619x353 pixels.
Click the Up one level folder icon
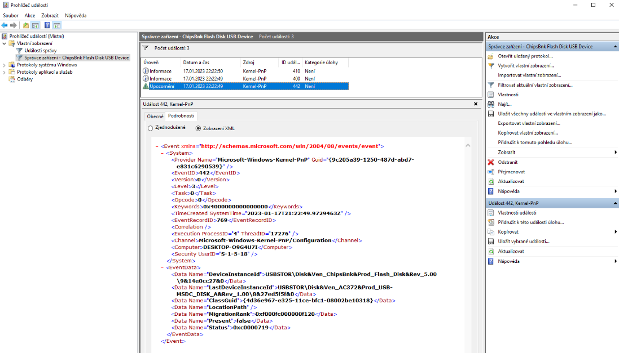[26, 25]
